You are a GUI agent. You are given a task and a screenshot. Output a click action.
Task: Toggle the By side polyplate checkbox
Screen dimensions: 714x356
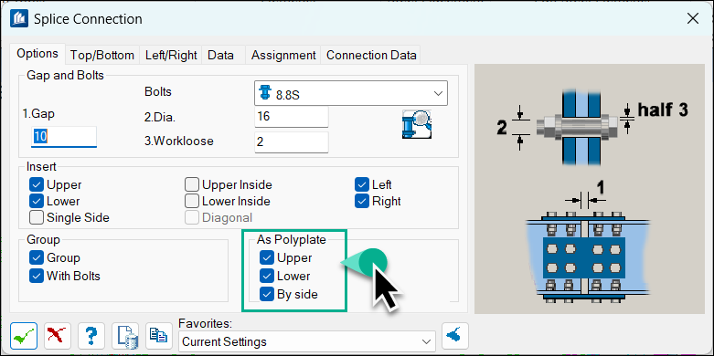(266, 294)
